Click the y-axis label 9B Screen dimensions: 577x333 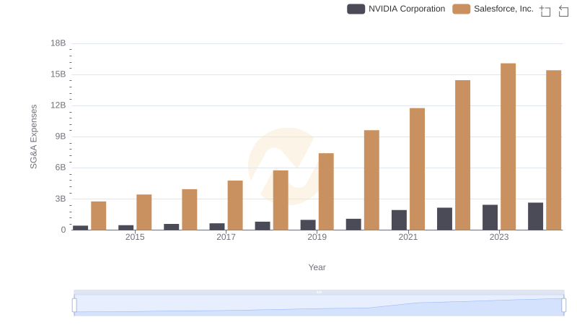(x=61, y=137)
